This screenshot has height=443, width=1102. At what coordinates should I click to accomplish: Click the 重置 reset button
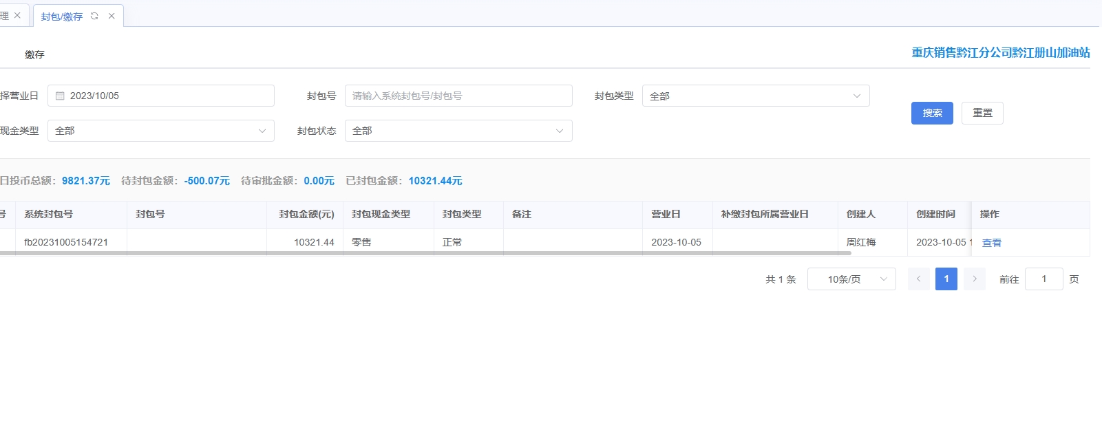click(x=982, y=113)
